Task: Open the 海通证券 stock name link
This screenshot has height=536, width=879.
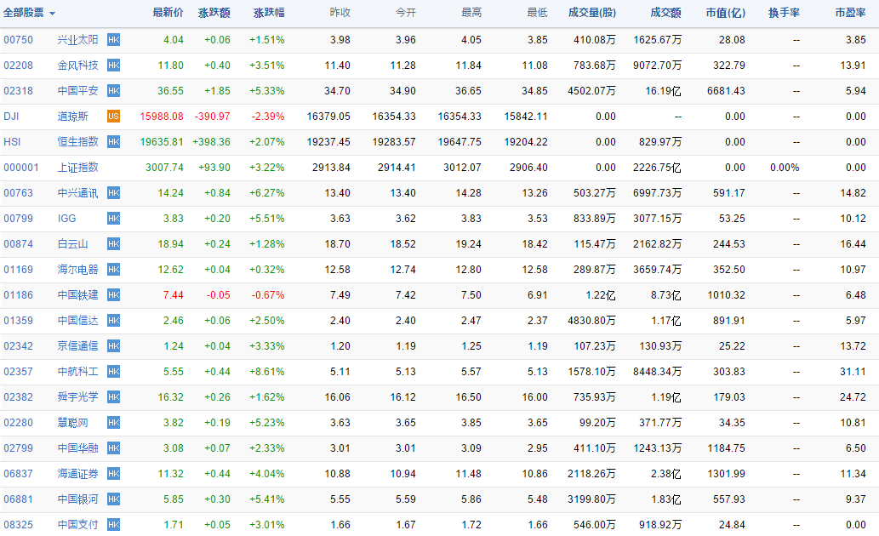Action: tap(78, 474)
